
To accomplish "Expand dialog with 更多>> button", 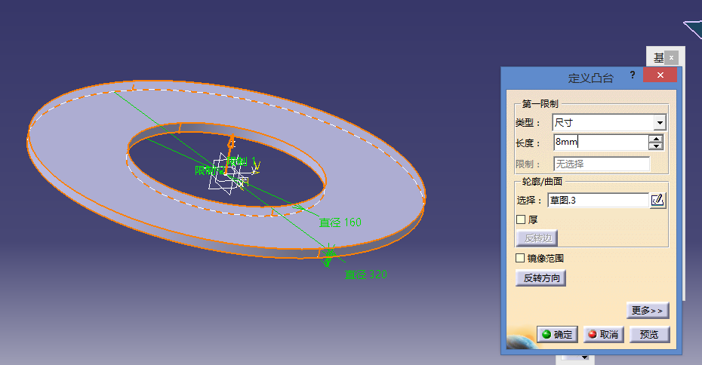I will [x=648, y=311].
